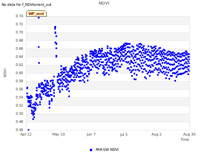Click the PAR-SW NDVI legend color square

click(91, 150)
